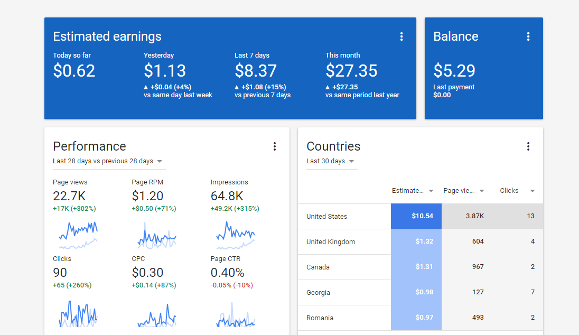The image size is (579, 335).
Task: Open Estimated earnings card options menu
Action: 401,36
